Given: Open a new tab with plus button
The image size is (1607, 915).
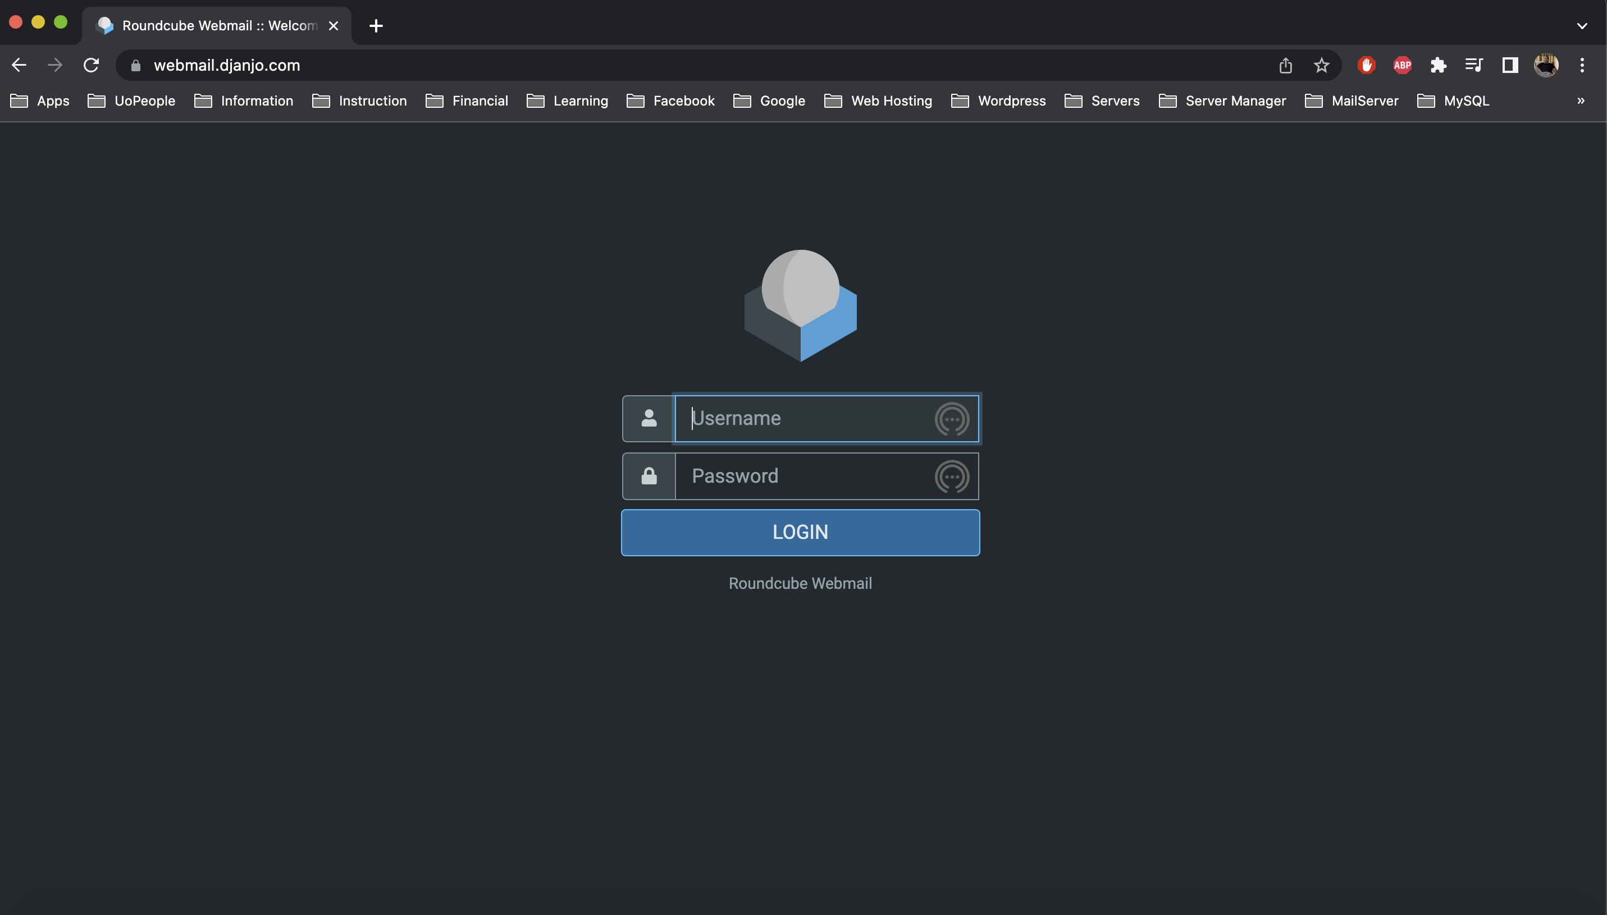Looking at the screenshot, I should coord(376,26).
